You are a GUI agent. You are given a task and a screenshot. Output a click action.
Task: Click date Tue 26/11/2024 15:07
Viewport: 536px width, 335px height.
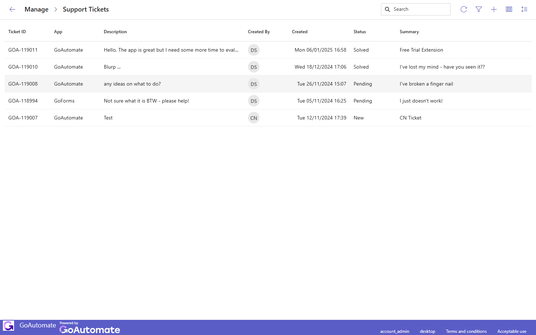[322, 84]
